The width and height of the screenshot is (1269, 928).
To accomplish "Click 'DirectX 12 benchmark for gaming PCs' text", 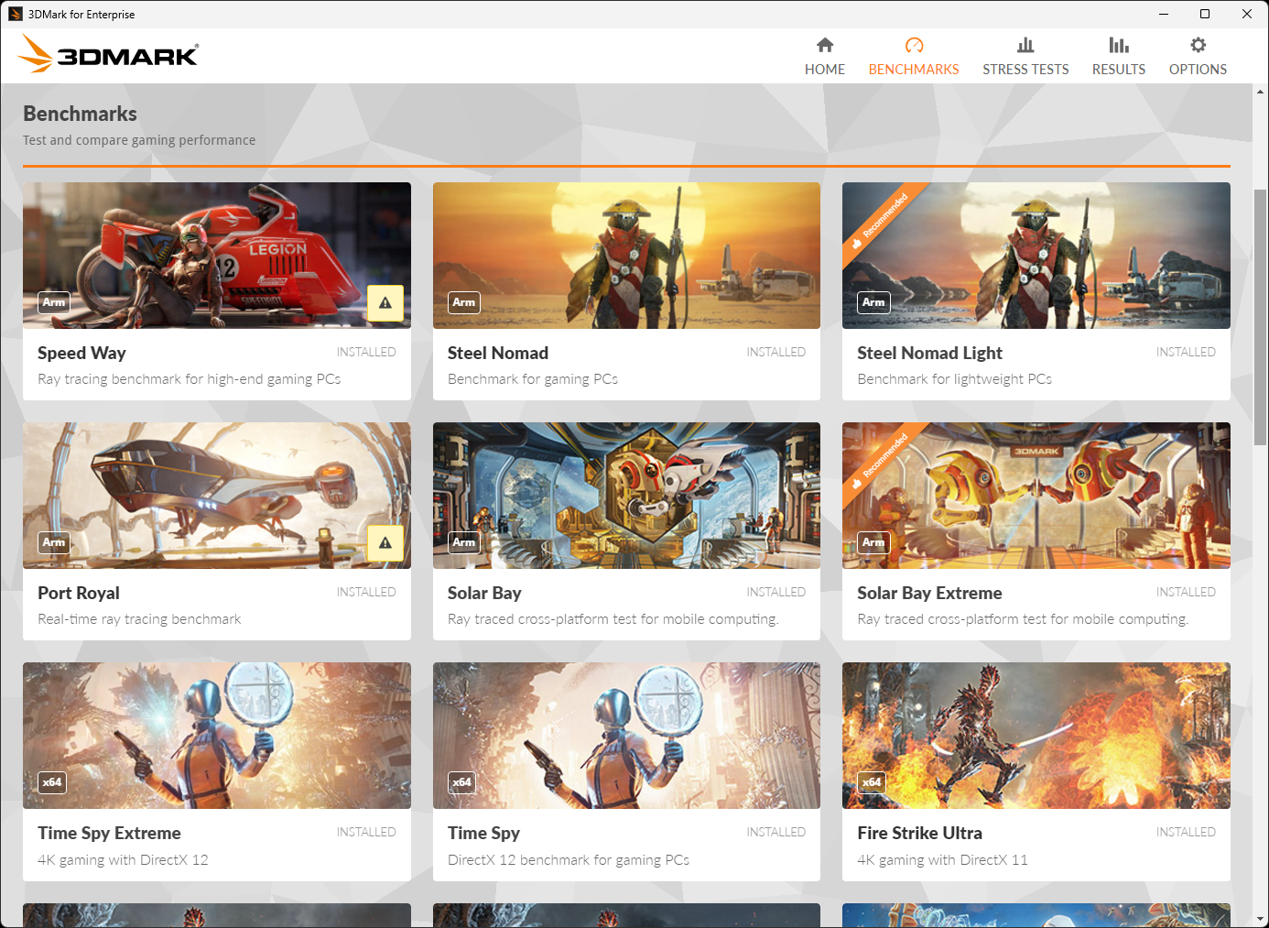I will click(x=569, y=860).
